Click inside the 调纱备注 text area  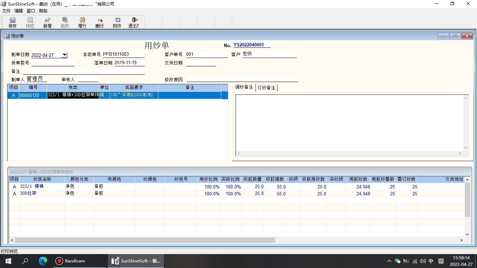349,123
